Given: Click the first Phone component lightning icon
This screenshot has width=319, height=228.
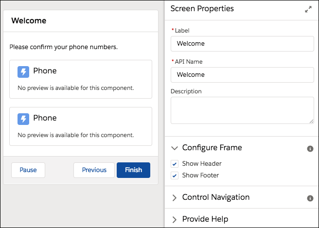Looking at the screenshot, I should click(x=23, y=71).
